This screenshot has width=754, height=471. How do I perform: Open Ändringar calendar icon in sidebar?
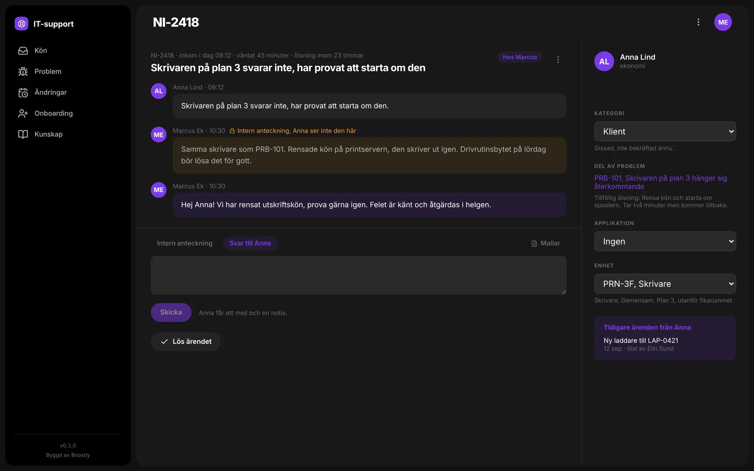[x=23, y=92]
